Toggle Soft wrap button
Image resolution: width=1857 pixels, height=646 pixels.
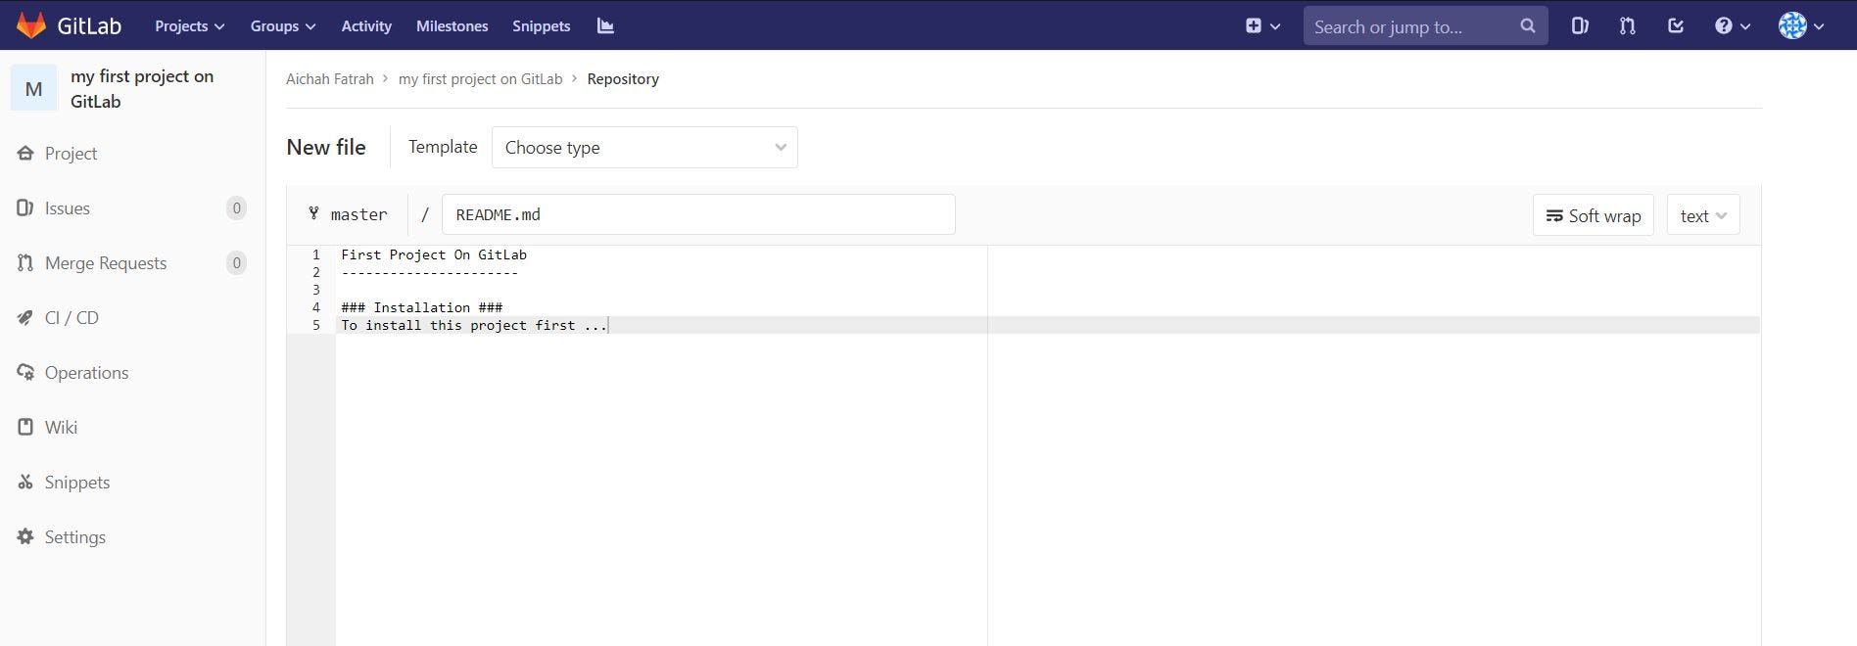point(1593,215)
